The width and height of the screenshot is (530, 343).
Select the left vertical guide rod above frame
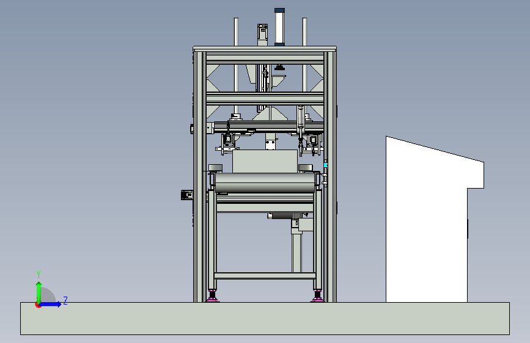point(236,32)
